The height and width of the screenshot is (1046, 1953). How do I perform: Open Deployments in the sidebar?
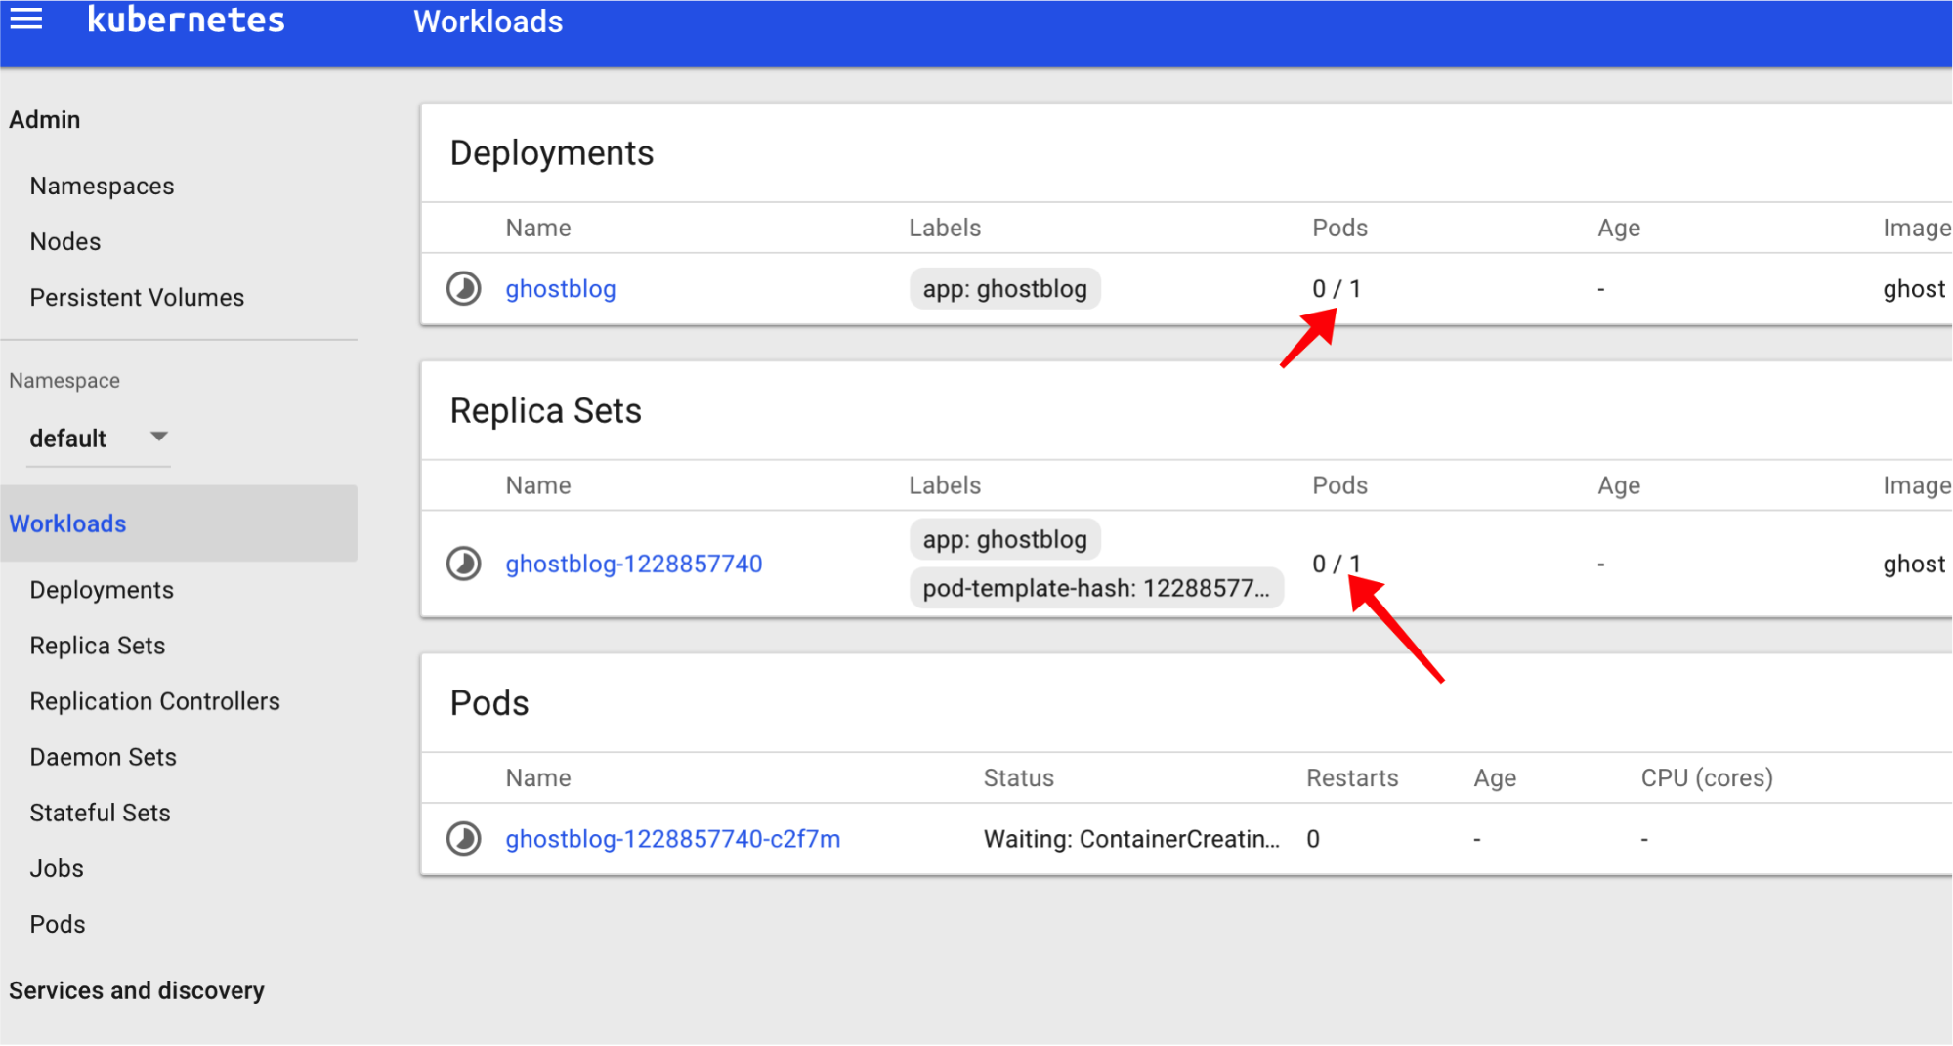[x=102, y=590]
